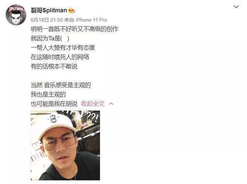247x184 pixels.
Task: Click the line 有的话根本不敢说
Action: tap(54, 66)
